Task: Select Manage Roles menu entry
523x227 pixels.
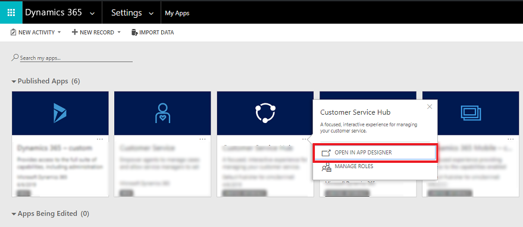Action: [x=375, y=166]
